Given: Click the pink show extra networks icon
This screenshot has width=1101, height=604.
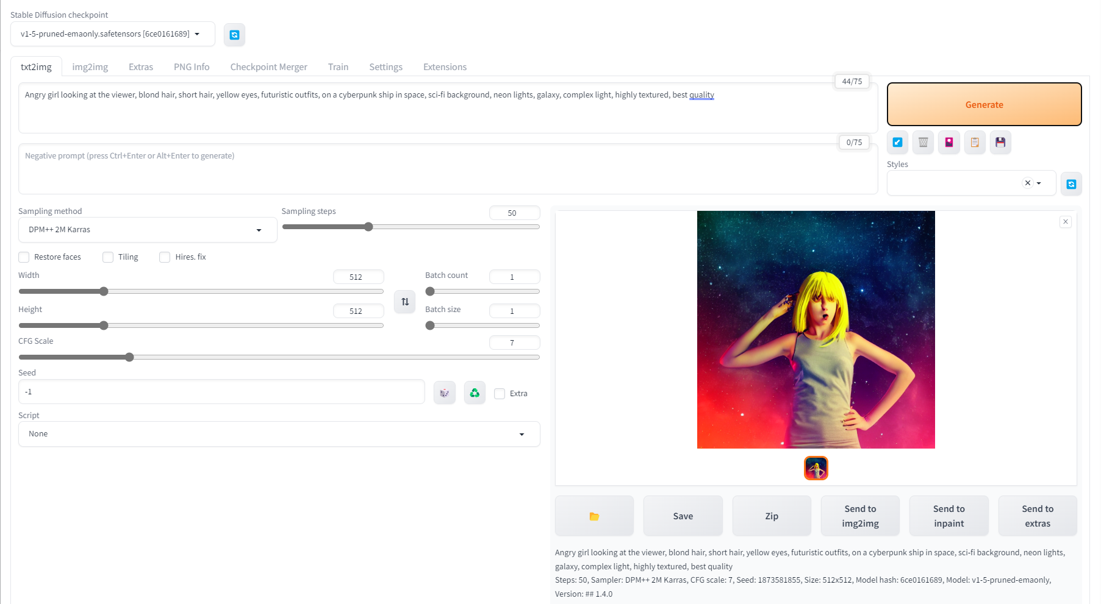Looking at the screenshot, I should pos(949,142).
